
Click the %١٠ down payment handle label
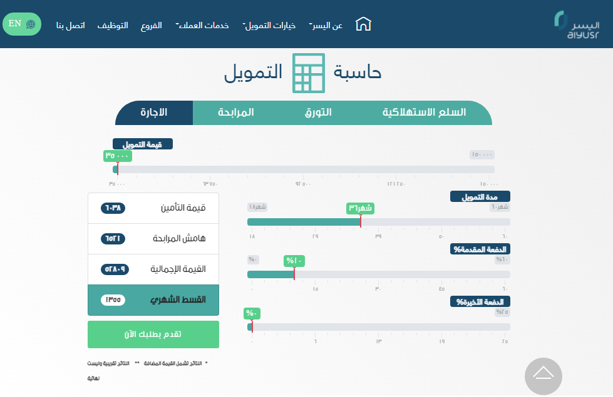point(294,261)
